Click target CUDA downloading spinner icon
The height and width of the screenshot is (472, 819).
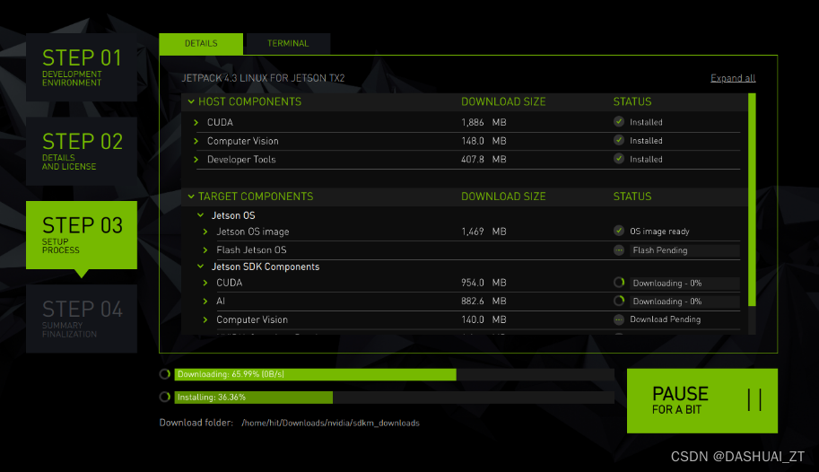[x=619, y=283]
